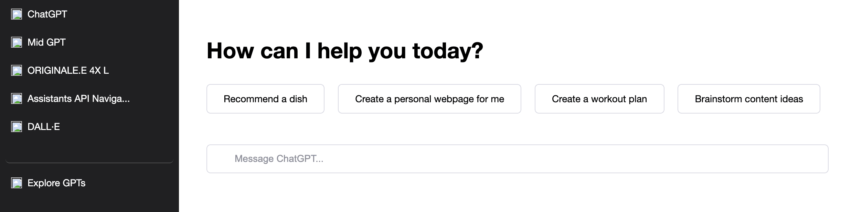Click the ORIGINALE.E 4X L image icon
The width and height of the screenshot is (841, 212).
tap(17, 71)
